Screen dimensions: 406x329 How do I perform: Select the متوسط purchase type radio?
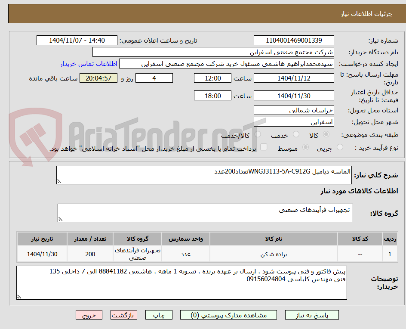305,147
